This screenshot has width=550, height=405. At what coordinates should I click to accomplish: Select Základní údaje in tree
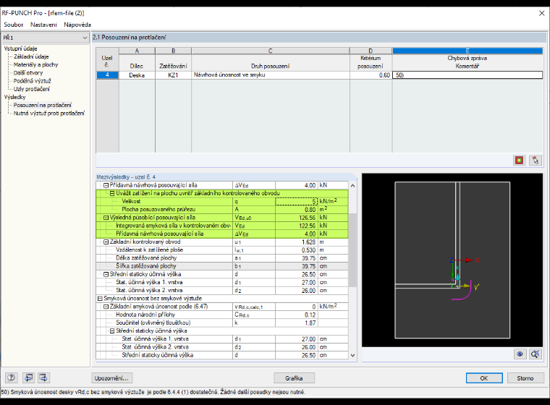(31, 56)
